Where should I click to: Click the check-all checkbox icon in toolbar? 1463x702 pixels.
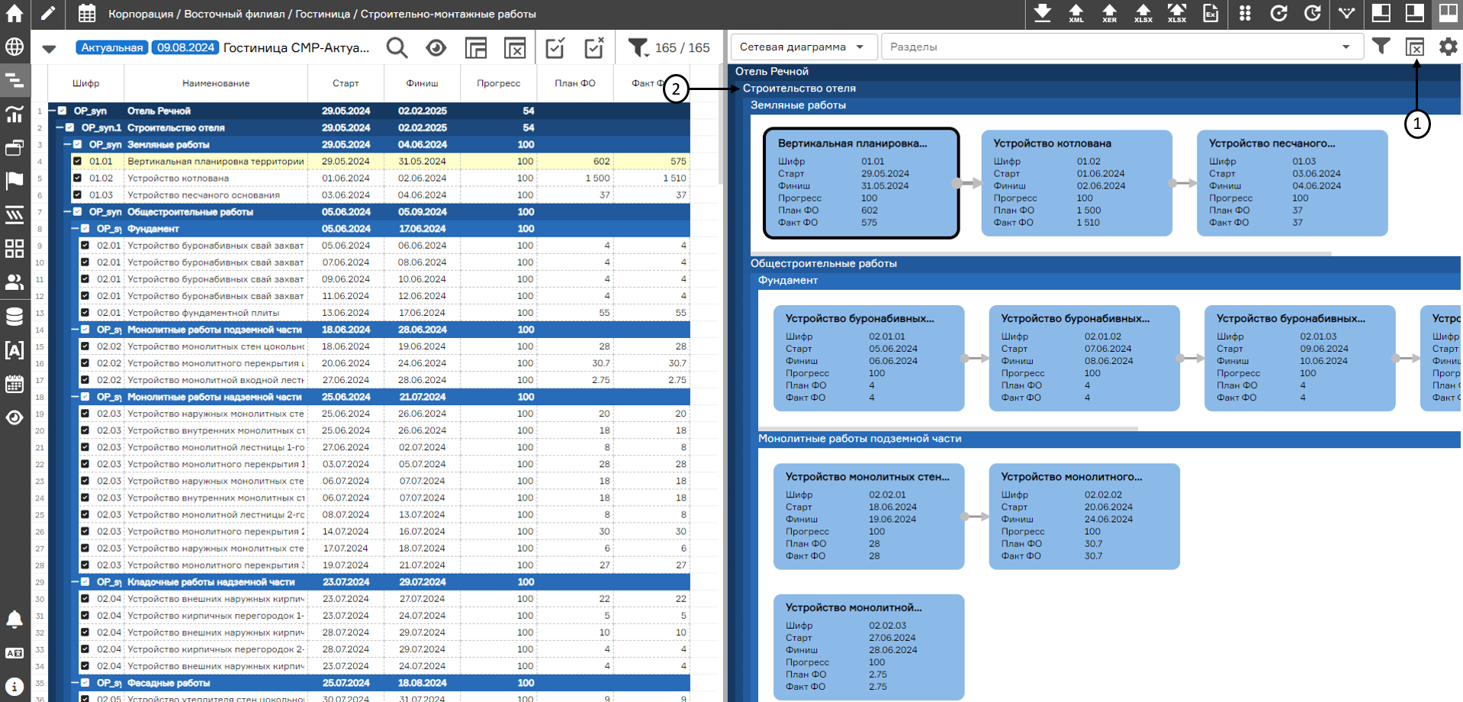point(555,47)
